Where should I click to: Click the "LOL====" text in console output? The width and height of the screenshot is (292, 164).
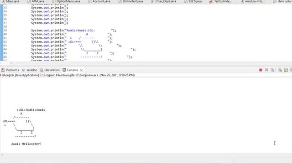pyautogui.click(x=9, y=121)
